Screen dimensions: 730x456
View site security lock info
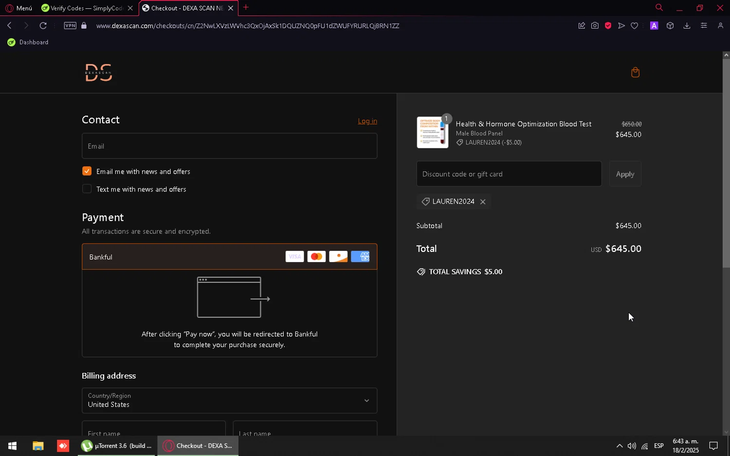click(x=84, y=25)
